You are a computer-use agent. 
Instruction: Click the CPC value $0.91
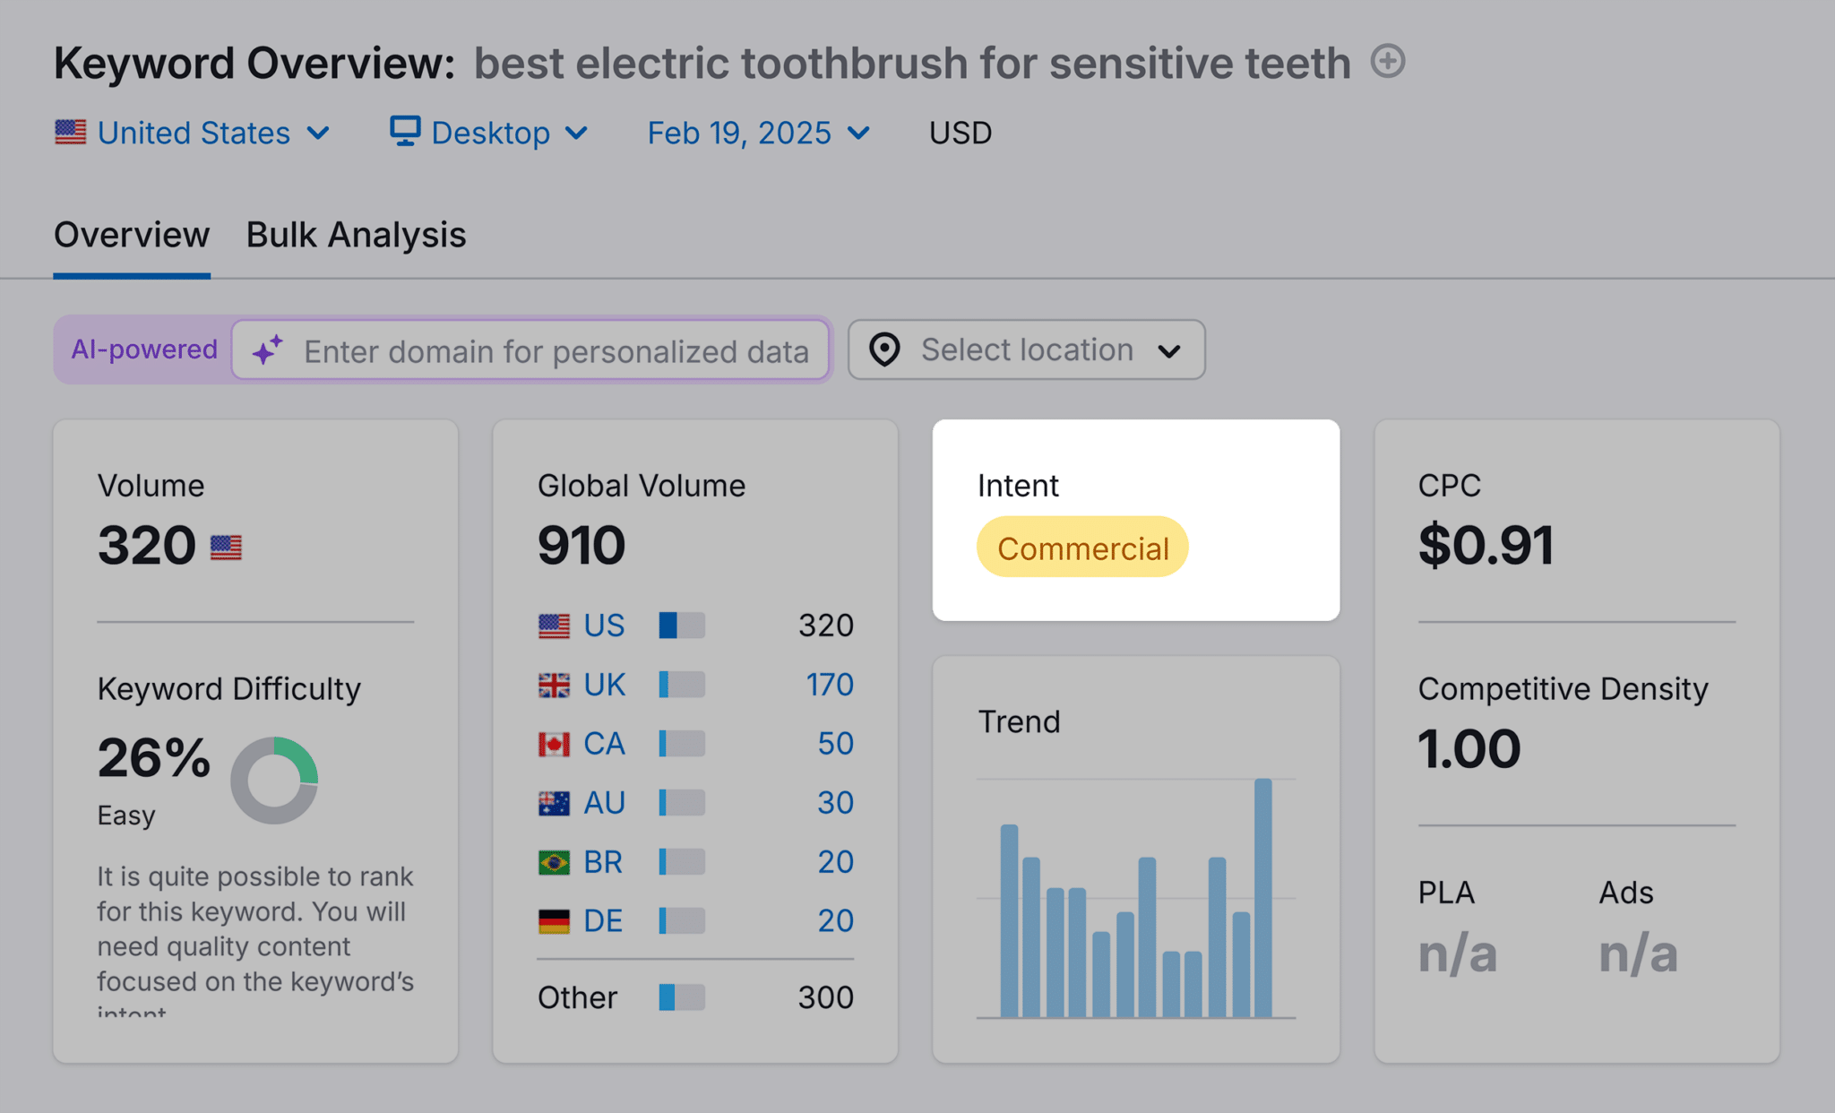(1486, 545)
